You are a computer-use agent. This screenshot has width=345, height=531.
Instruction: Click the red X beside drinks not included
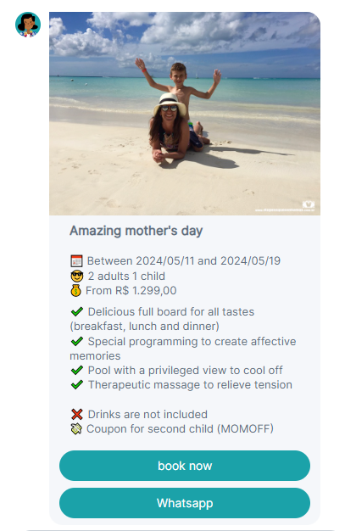point(77,414)
